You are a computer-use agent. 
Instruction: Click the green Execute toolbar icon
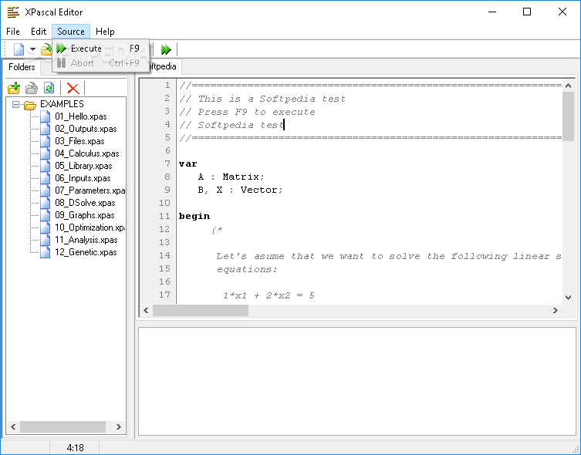[166, 49]
